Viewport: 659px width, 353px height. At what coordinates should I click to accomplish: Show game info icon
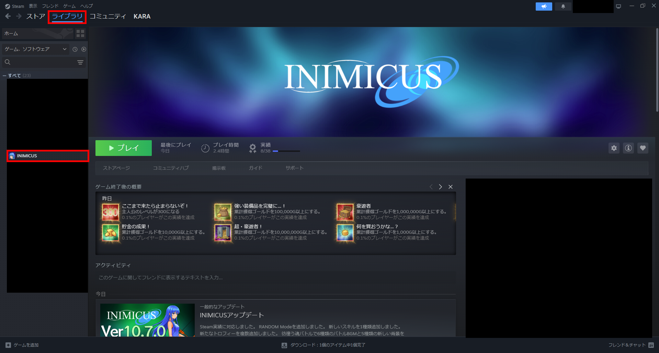[628, 148]
